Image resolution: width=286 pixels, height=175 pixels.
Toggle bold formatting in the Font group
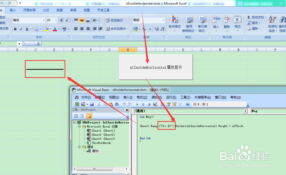tap(15, 29)
